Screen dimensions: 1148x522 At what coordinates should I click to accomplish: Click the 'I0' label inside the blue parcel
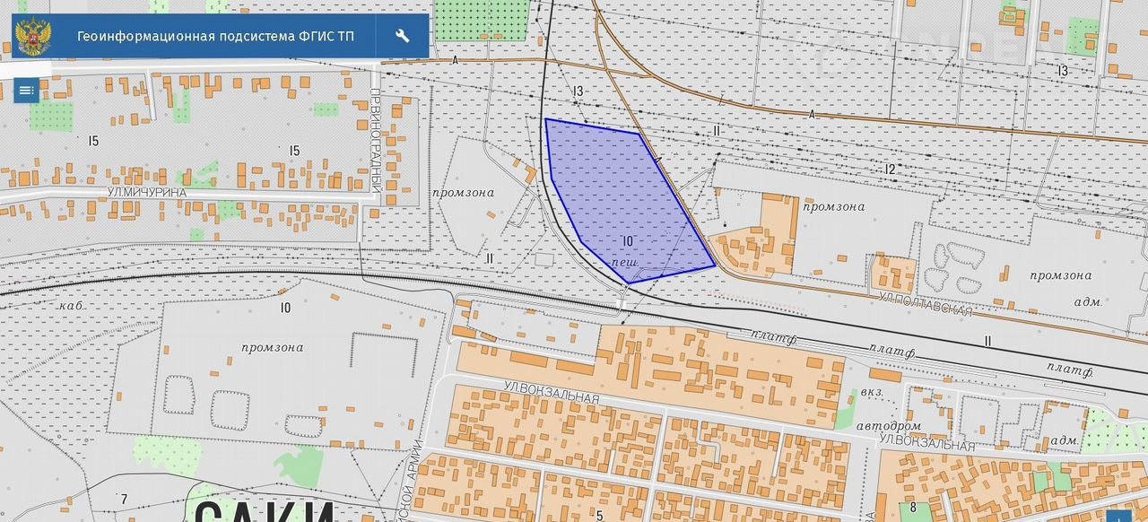627,240
